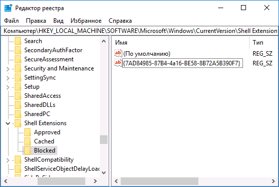Click values pane scroll right arrow
This screenshot has width=279, height=187.
click(x=273, y=181)
